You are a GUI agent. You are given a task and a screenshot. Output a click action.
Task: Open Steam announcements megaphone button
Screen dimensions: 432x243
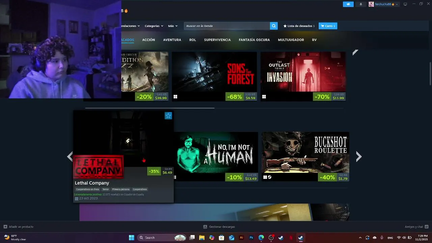(x=348, y=4)
